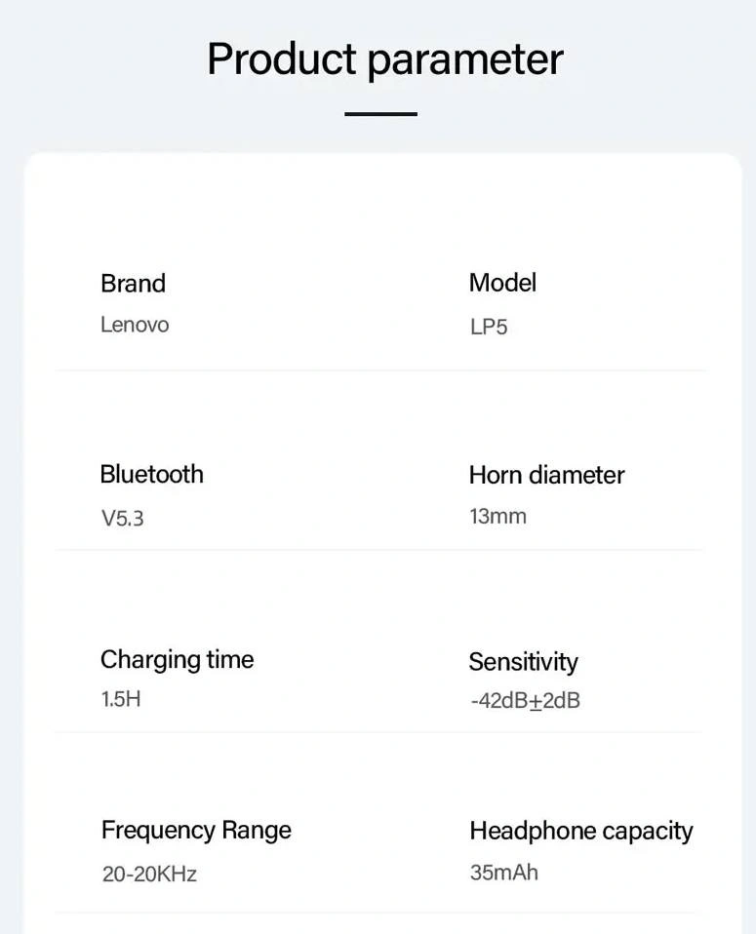
Task: Click the 20-20KHz frequency value
Action: pyautogui.click(x=149, y=874)
